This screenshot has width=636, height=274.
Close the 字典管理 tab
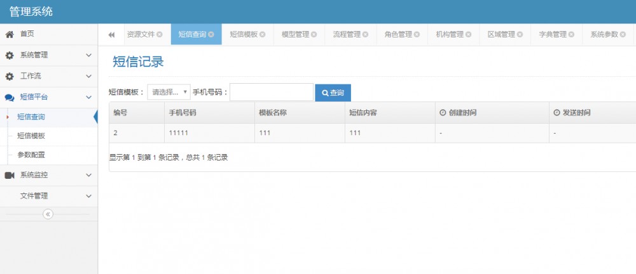coord(572,34)
